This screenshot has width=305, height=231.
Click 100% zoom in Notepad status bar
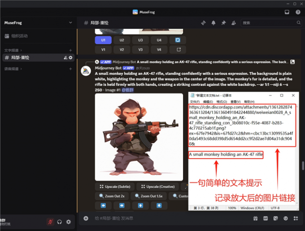(232, 208)
